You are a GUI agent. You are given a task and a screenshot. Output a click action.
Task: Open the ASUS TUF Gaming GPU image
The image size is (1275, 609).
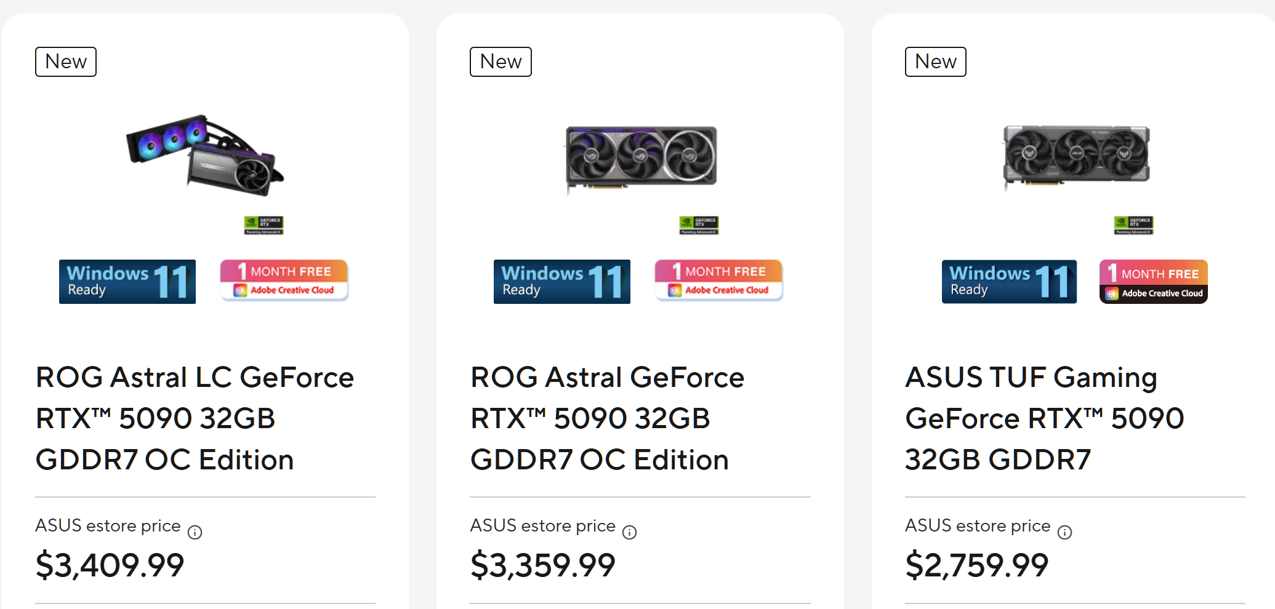1076,155
